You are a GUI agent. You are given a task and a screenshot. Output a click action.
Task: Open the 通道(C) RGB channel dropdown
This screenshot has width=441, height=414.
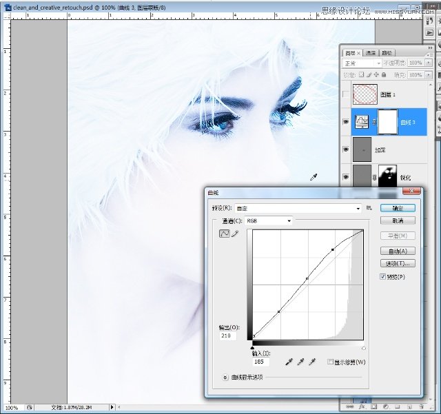tap(268, 221)
